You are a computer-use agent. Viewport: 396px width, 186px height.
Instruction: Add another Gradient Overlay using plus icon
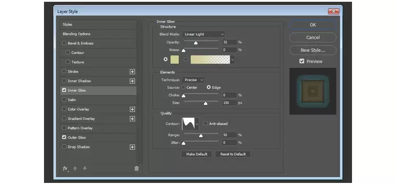coord(132,119)
